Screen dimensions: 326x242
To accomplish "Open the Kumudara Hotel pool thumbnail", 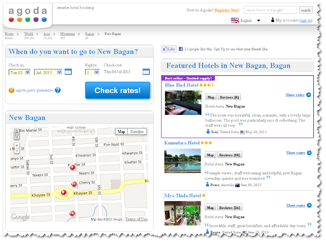I will tap(182, 161).
